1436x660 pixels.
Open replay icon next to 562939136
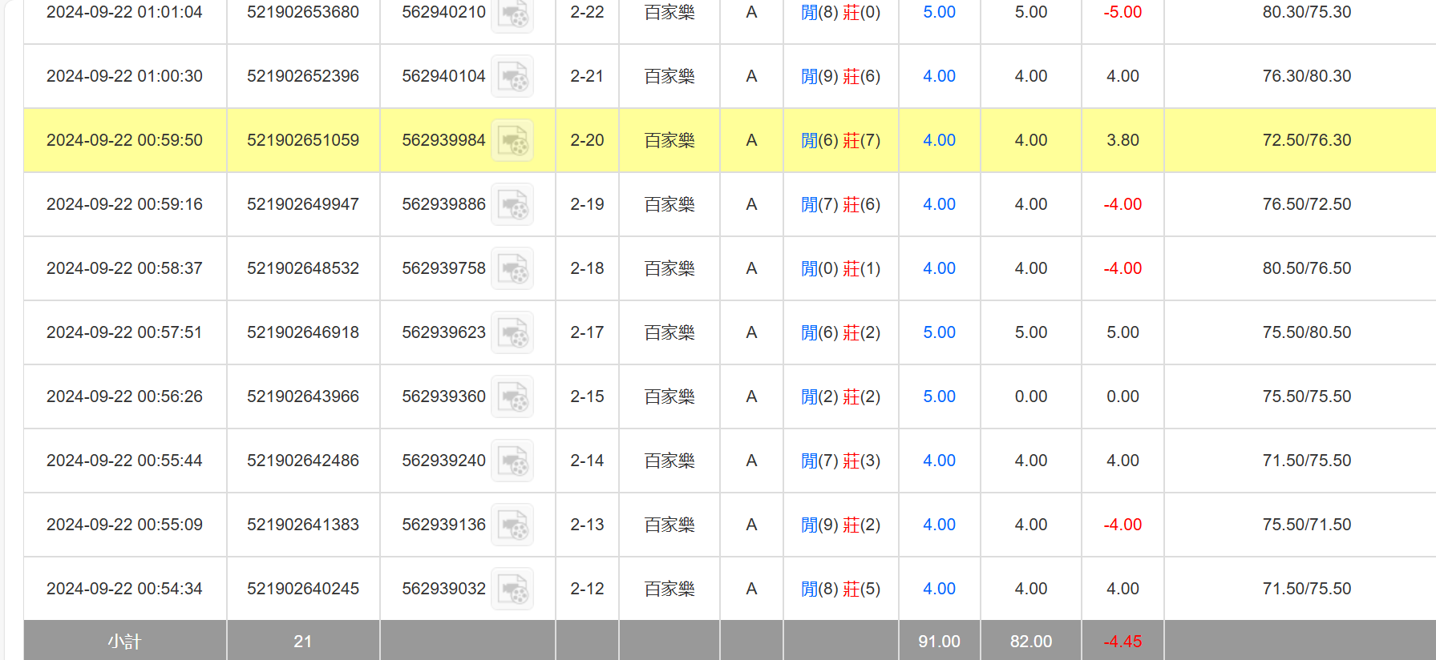[512, 525]
